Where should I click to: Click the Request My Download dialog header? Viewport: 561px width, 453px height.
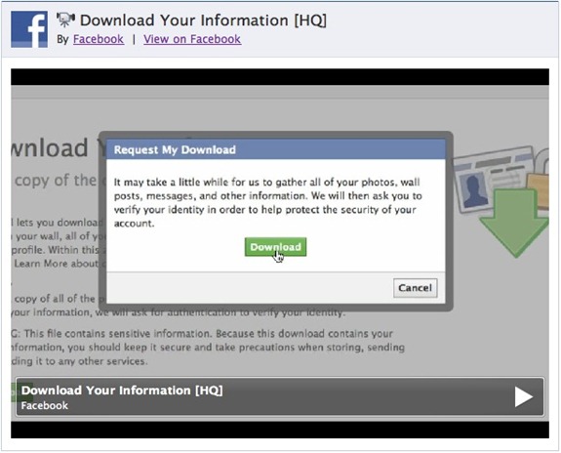click(276, 149)
